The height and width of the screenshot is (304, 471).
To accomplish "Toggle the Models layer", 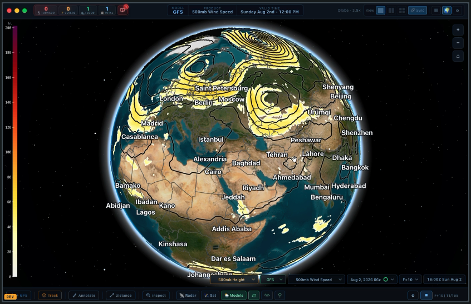I will pos(234,295).
